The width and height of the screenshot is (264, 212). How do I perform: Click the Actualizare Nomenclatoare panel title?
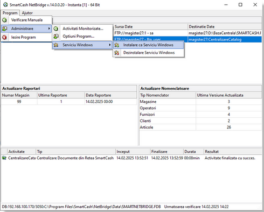click(165, 88)
